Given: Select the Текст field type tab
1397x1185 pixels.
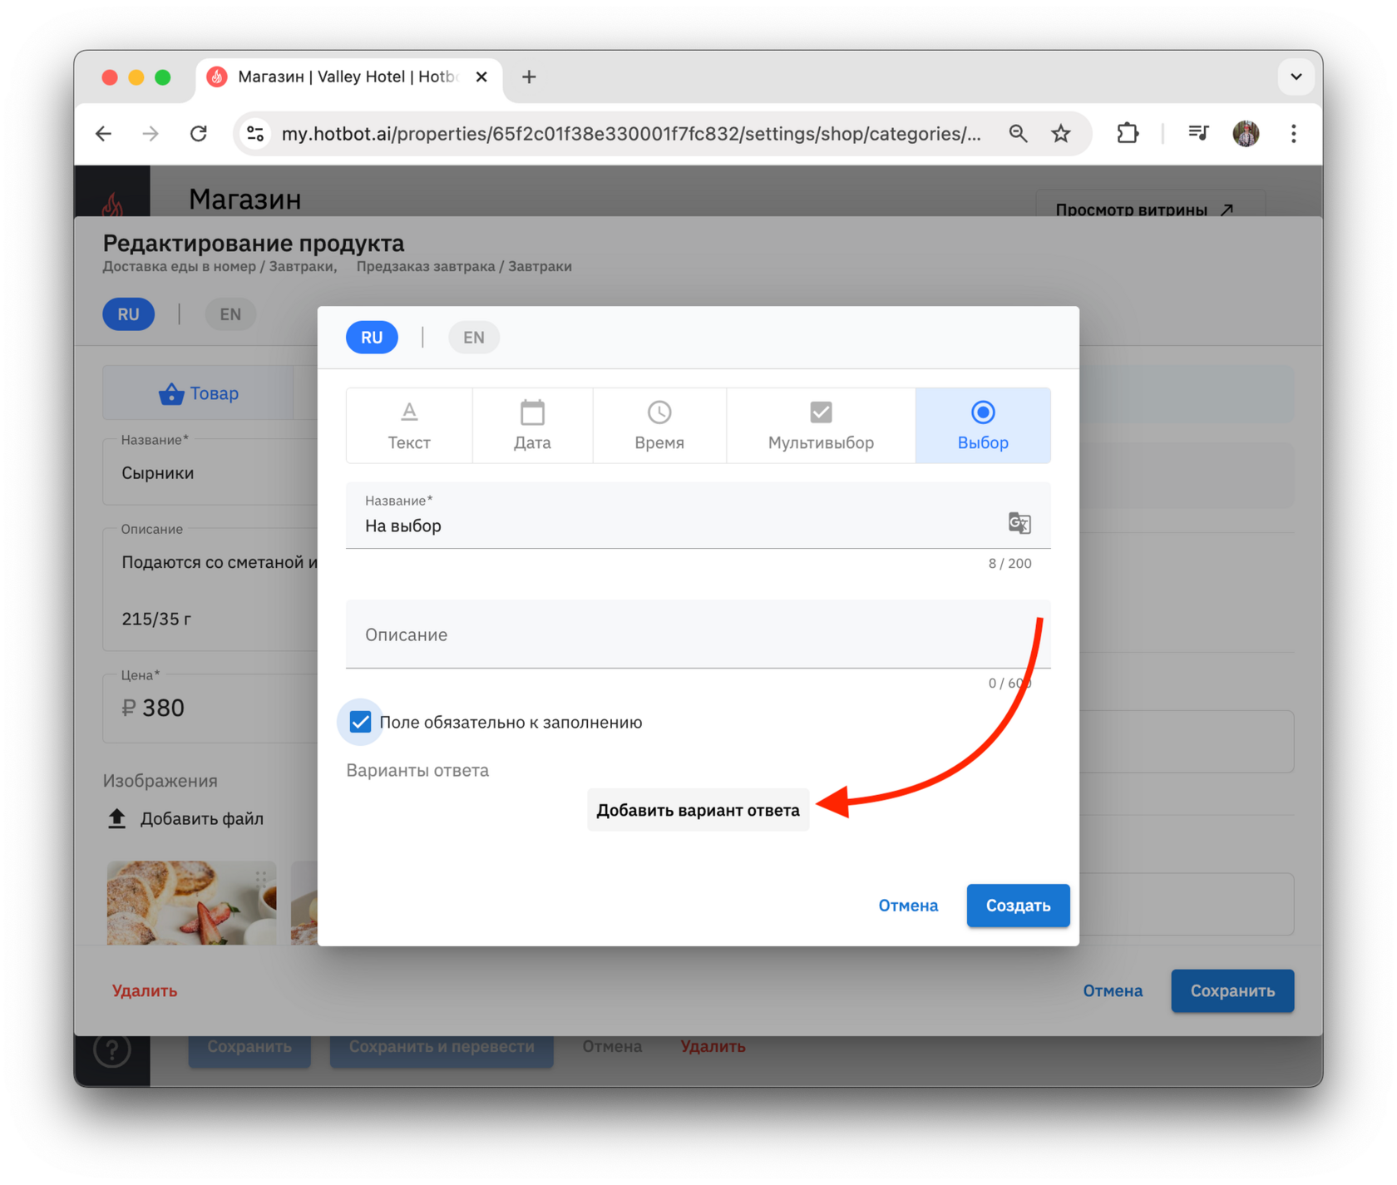Looking at the screenshot, I should point(409,425).
